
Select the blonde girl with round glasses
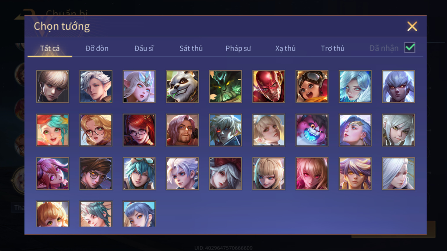click(96, 130)
